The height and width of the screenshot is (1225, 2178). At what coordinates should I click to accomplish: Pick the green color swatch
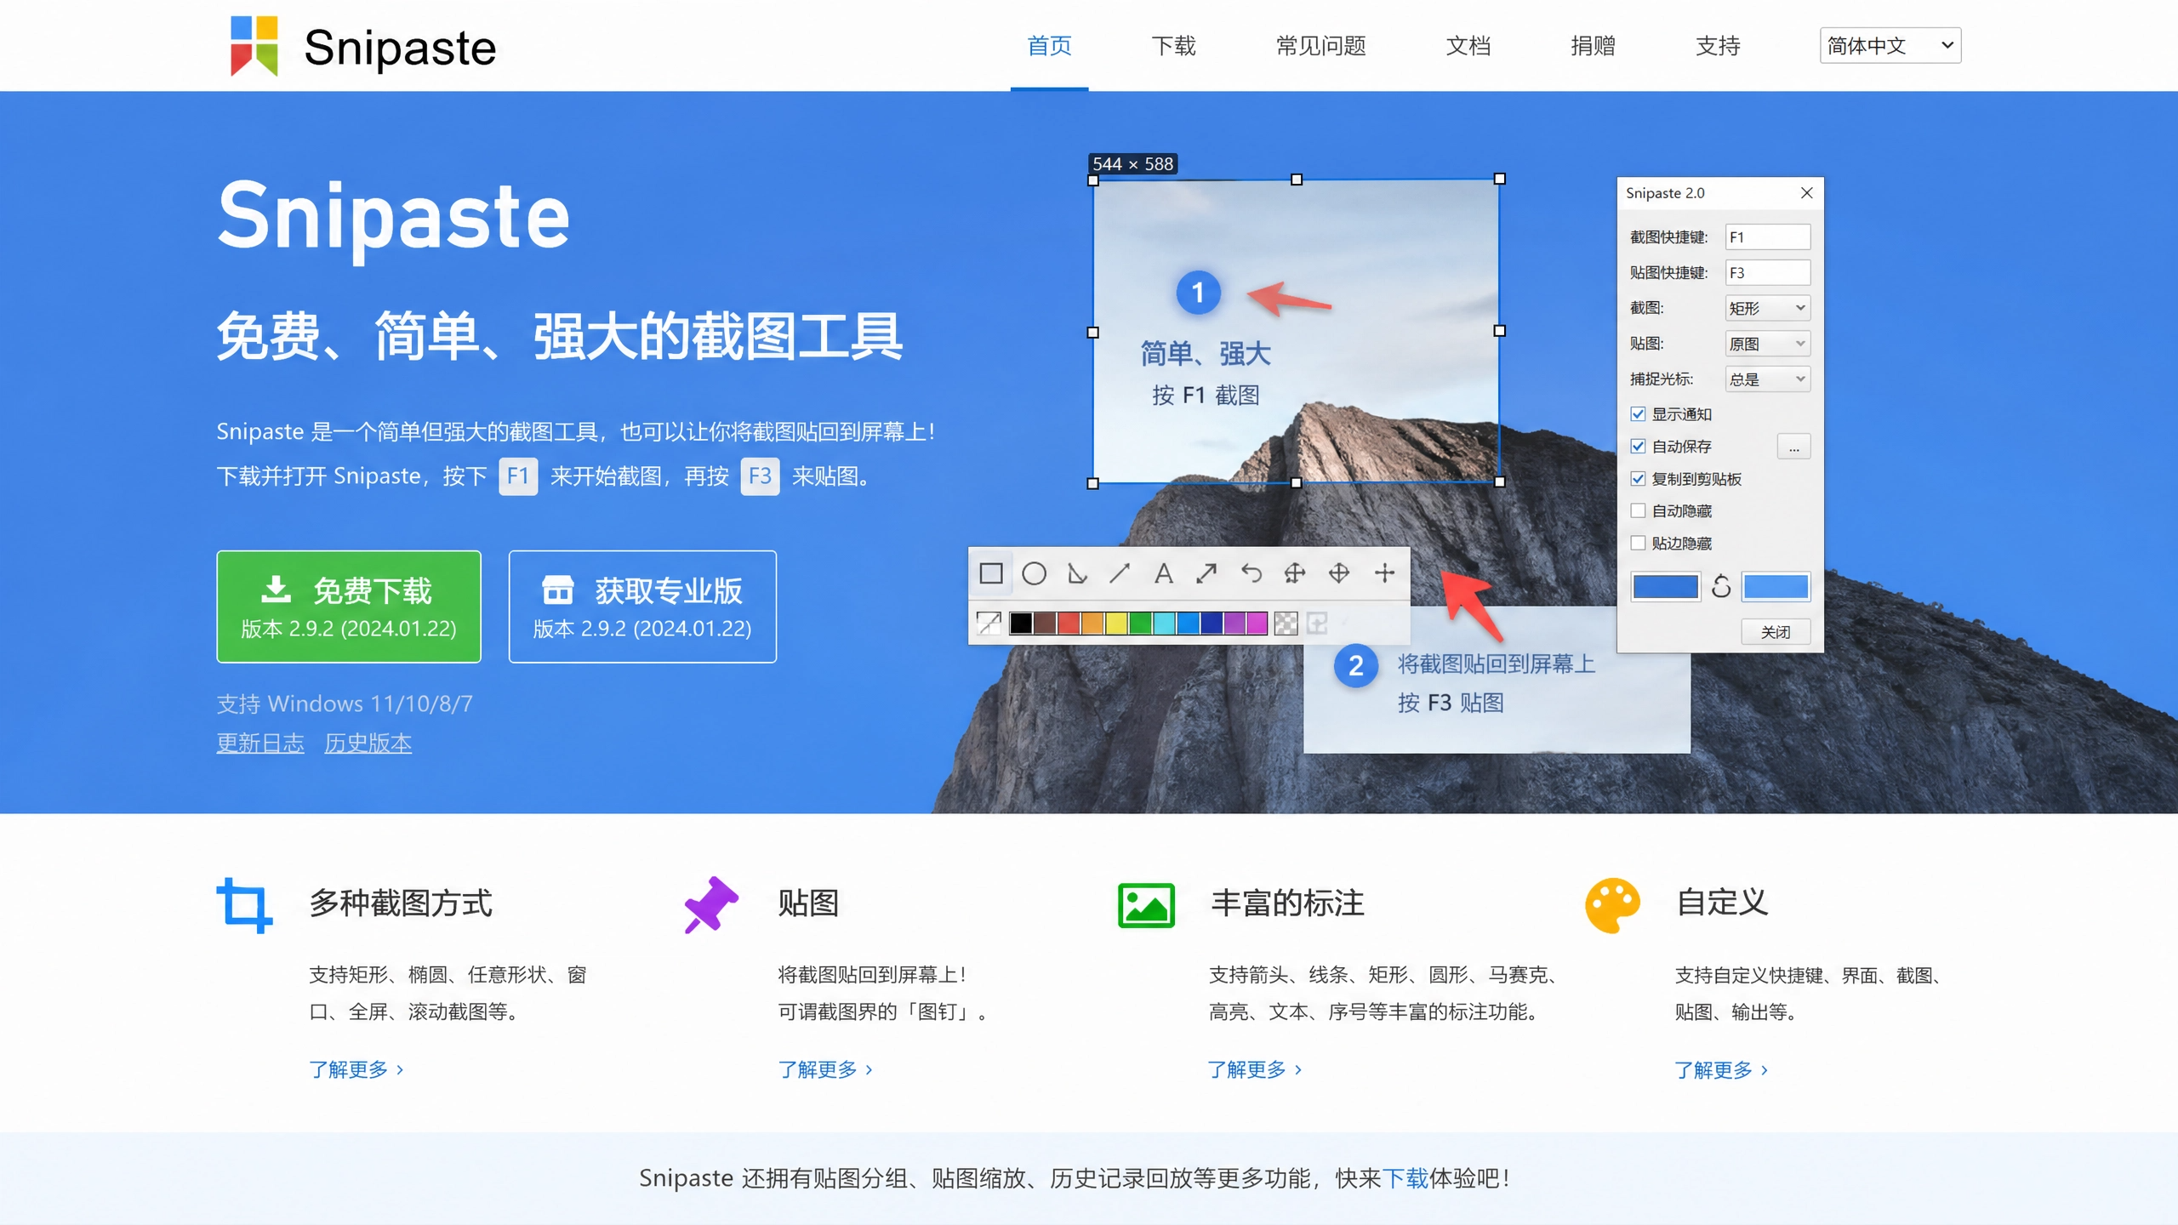coord(1140,624)
